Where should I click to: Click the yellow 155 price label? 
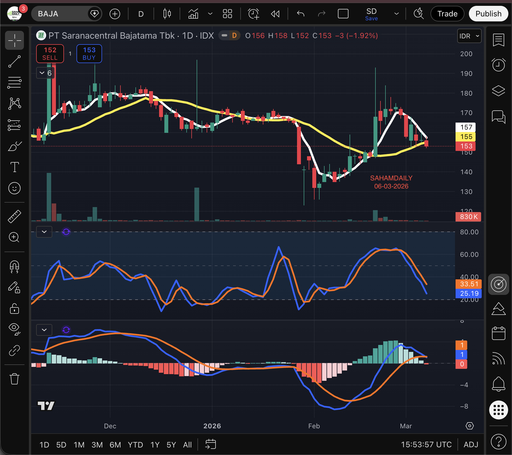pos(466,137)
